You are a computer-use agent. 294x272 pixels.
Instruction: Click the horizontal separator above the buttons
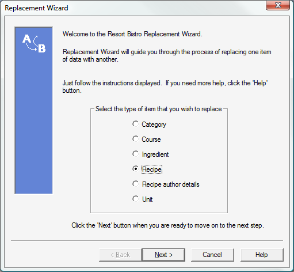[x=147, y=240]
